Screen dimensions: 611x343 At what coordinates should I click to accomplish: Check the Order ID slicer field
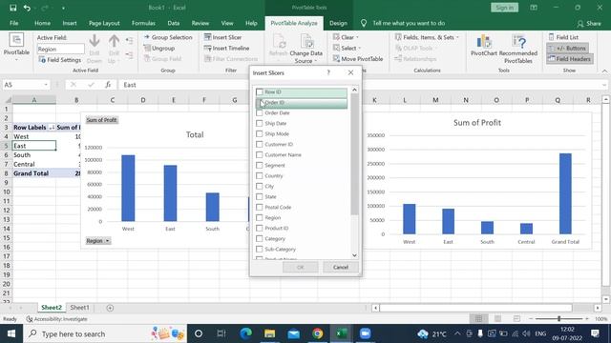[259, 103]
